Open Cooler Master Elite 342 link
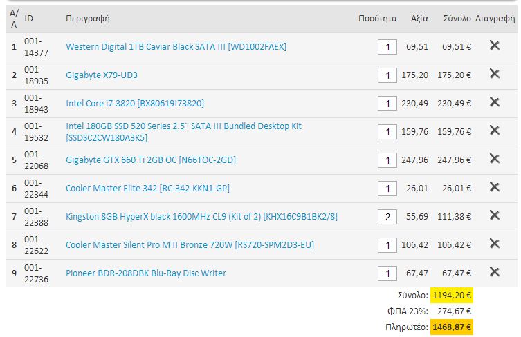Viewport: 521px width, 337px height. click(x=147, y=189)
